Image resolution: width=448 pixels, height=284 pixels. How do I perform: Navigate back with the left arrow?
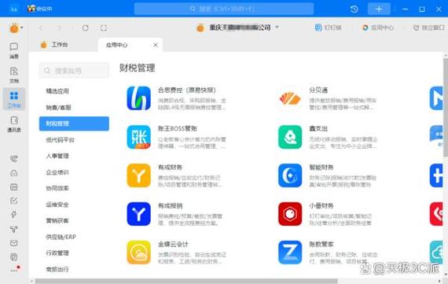pos(41,28)
